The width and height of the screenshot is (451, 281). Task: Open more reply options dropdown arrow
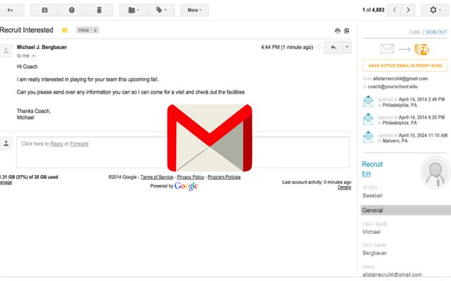point(347,47)
